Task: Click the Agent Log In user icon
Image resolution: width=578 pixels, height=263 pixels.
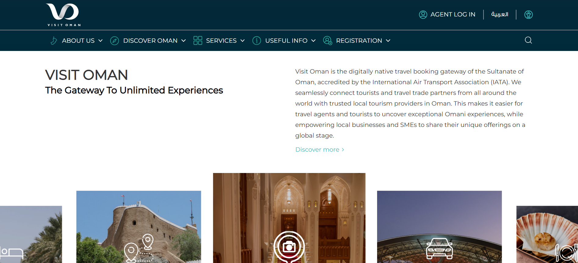Action: 423,14
